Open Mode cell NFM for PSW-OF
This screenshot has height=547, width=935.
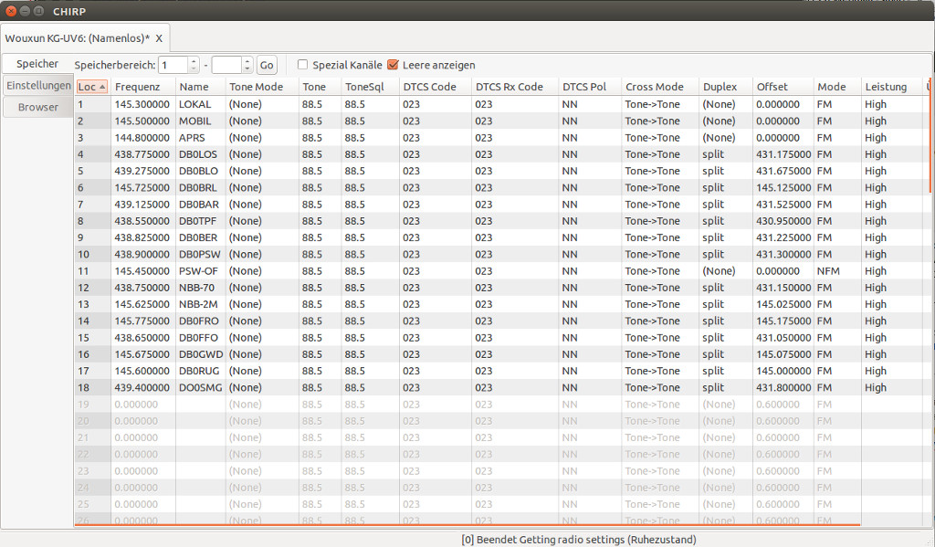tap(836, 271)
